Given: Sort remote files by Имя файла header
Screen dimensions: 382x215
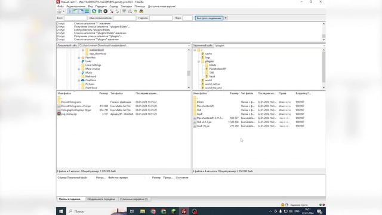Looking at the screenshot, I should (200, 93).
